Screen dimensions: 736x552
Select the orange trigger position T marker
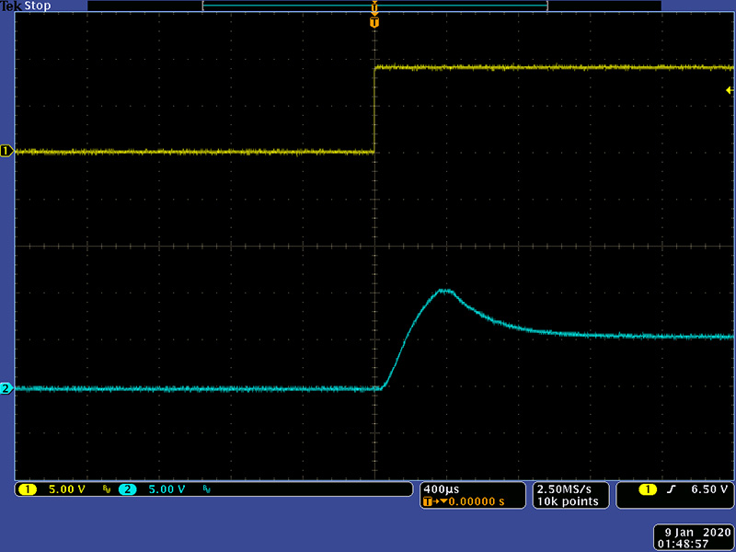[x=374, y=22]
